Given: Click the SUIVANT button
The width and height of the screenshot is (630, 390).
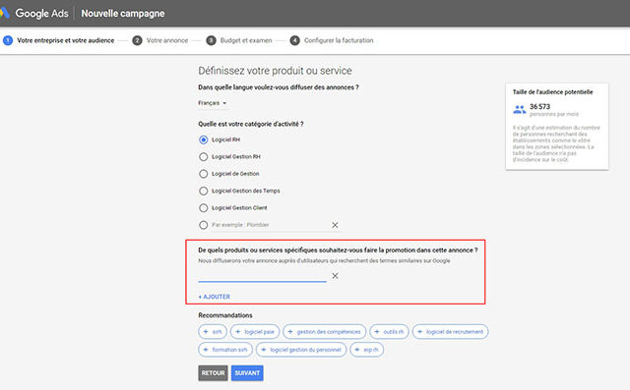Looking at the screenshot, I should [247, 373].
